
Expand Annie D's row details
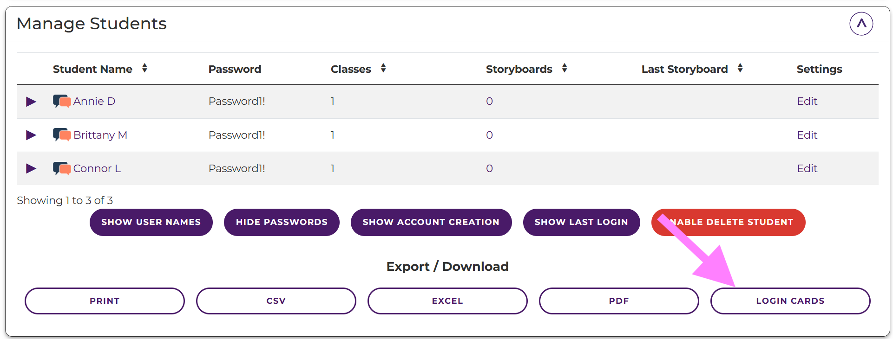pyautogui.click(x=31, y=102)
